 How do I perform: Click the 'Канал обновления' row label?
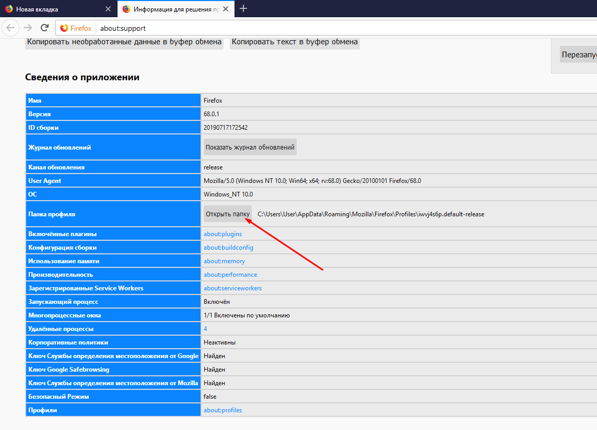[x=56, y=167]
